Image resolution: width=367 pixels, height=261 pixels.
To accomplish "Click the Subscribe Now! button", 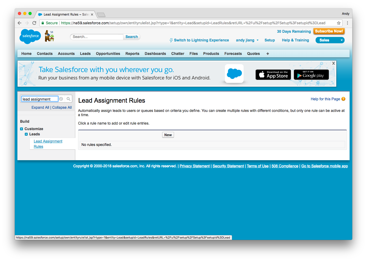I will (329, 31).
